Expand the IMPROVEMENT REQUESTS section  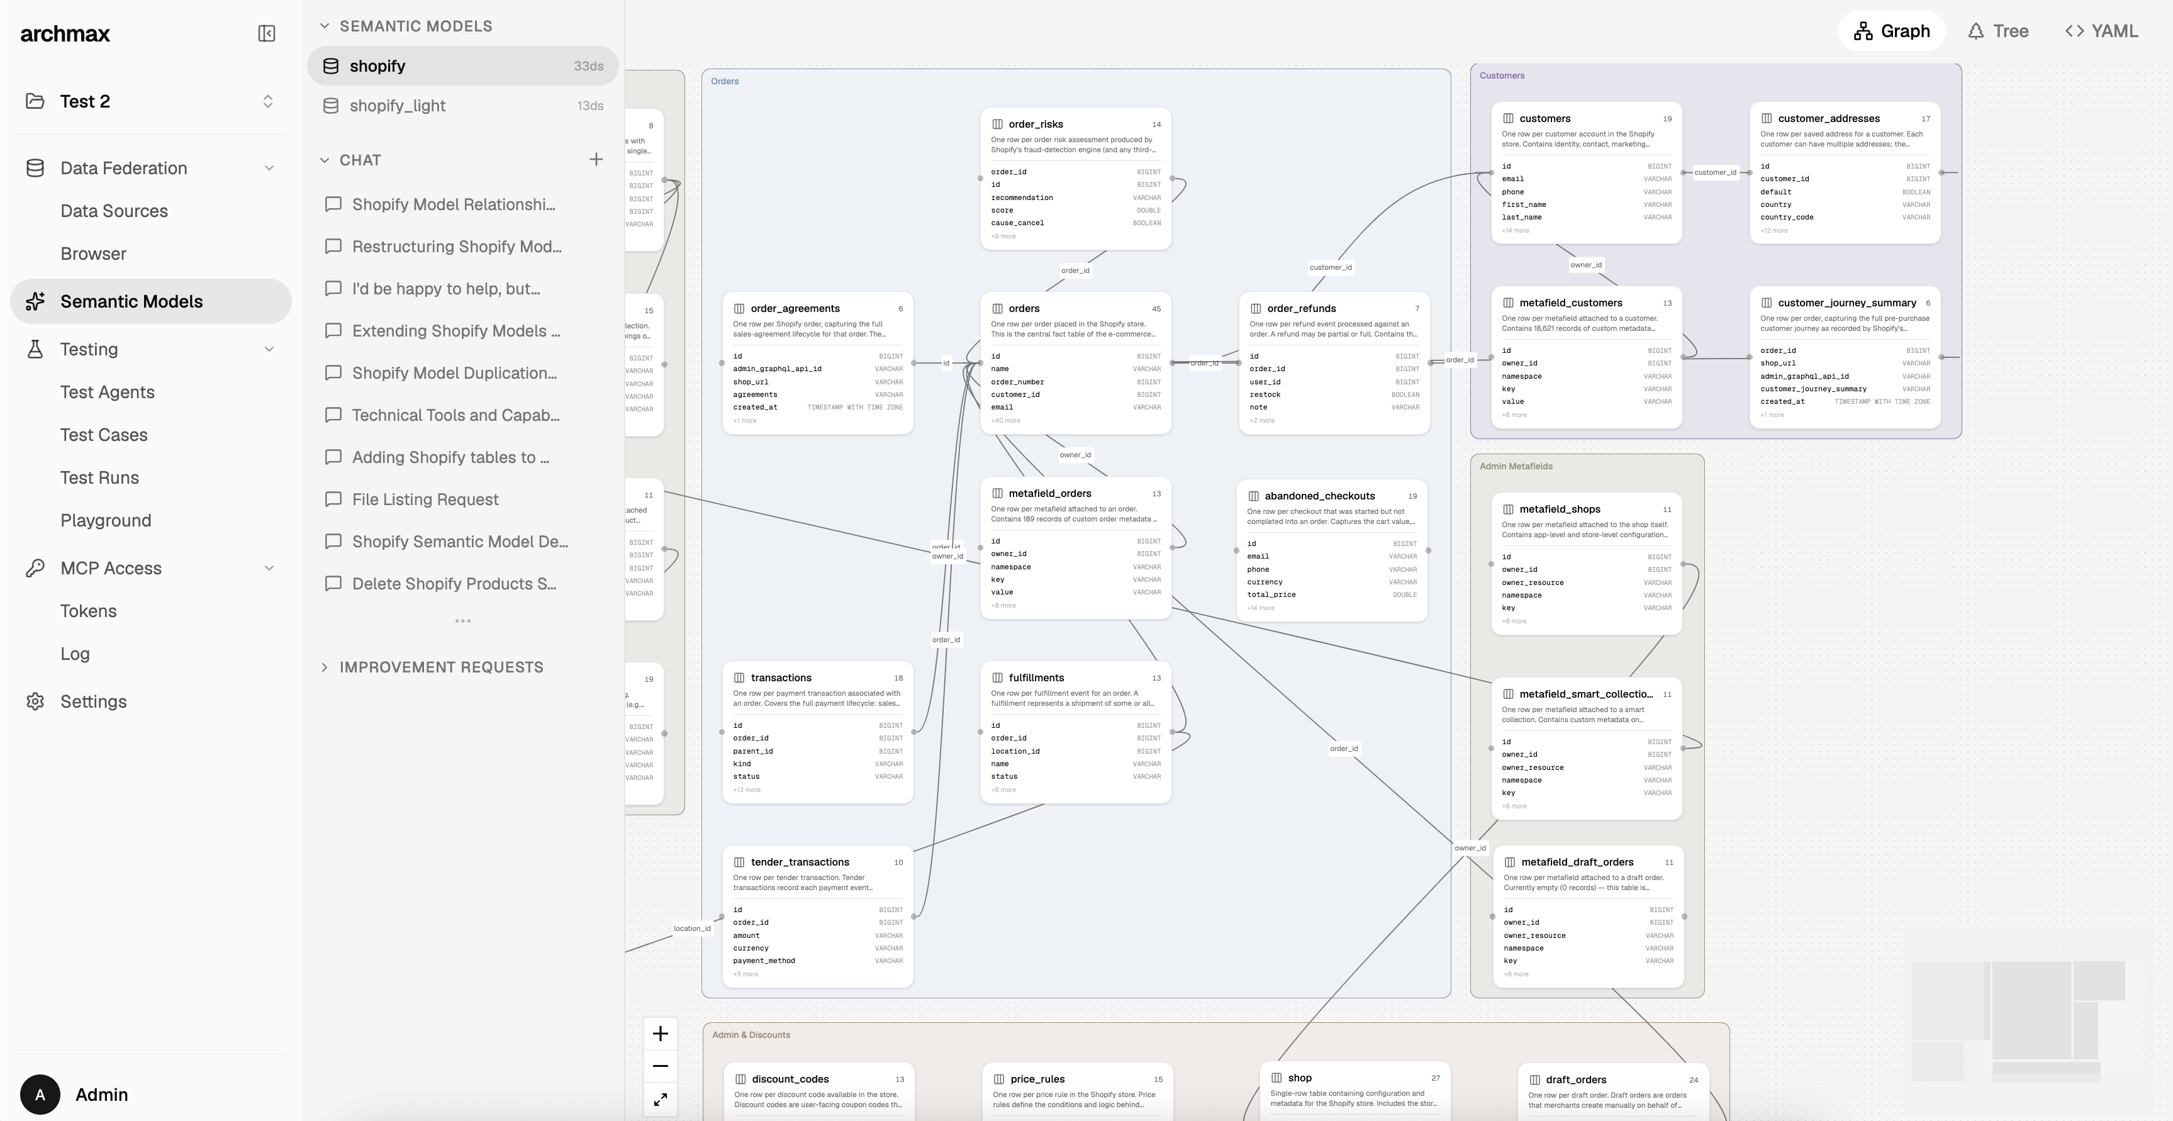click(x=325, y=666)
